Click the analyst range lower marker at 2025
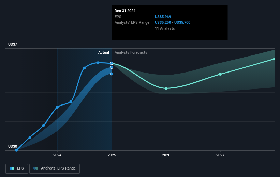Viewport: 280px width, 177px height. click(x=112, y=74)
